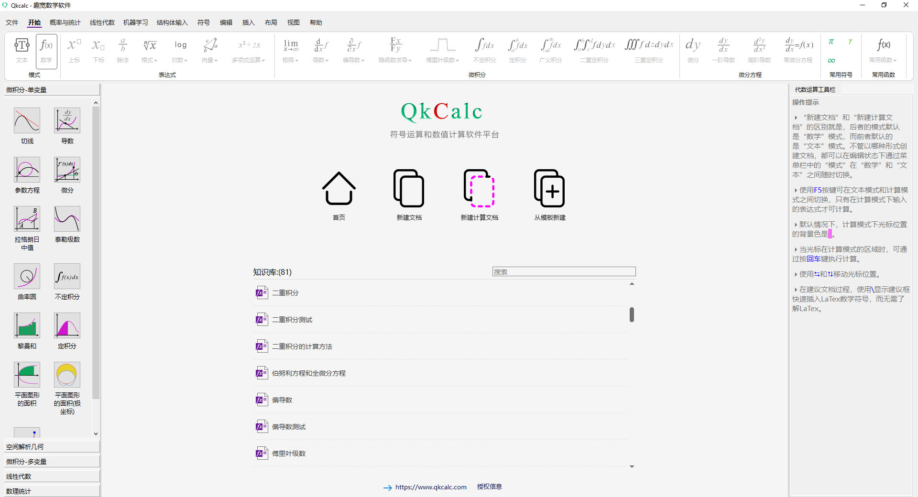Click the 授权信息 link
This screenshot has width=918, height=497.
489,486
